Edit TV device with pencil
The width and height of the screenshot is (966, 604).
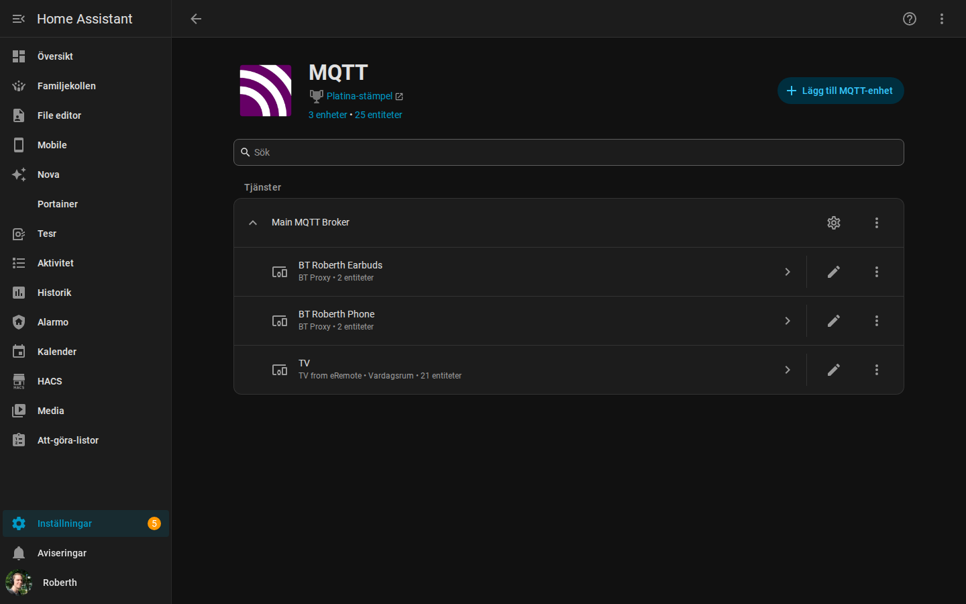tap(834, 370)
